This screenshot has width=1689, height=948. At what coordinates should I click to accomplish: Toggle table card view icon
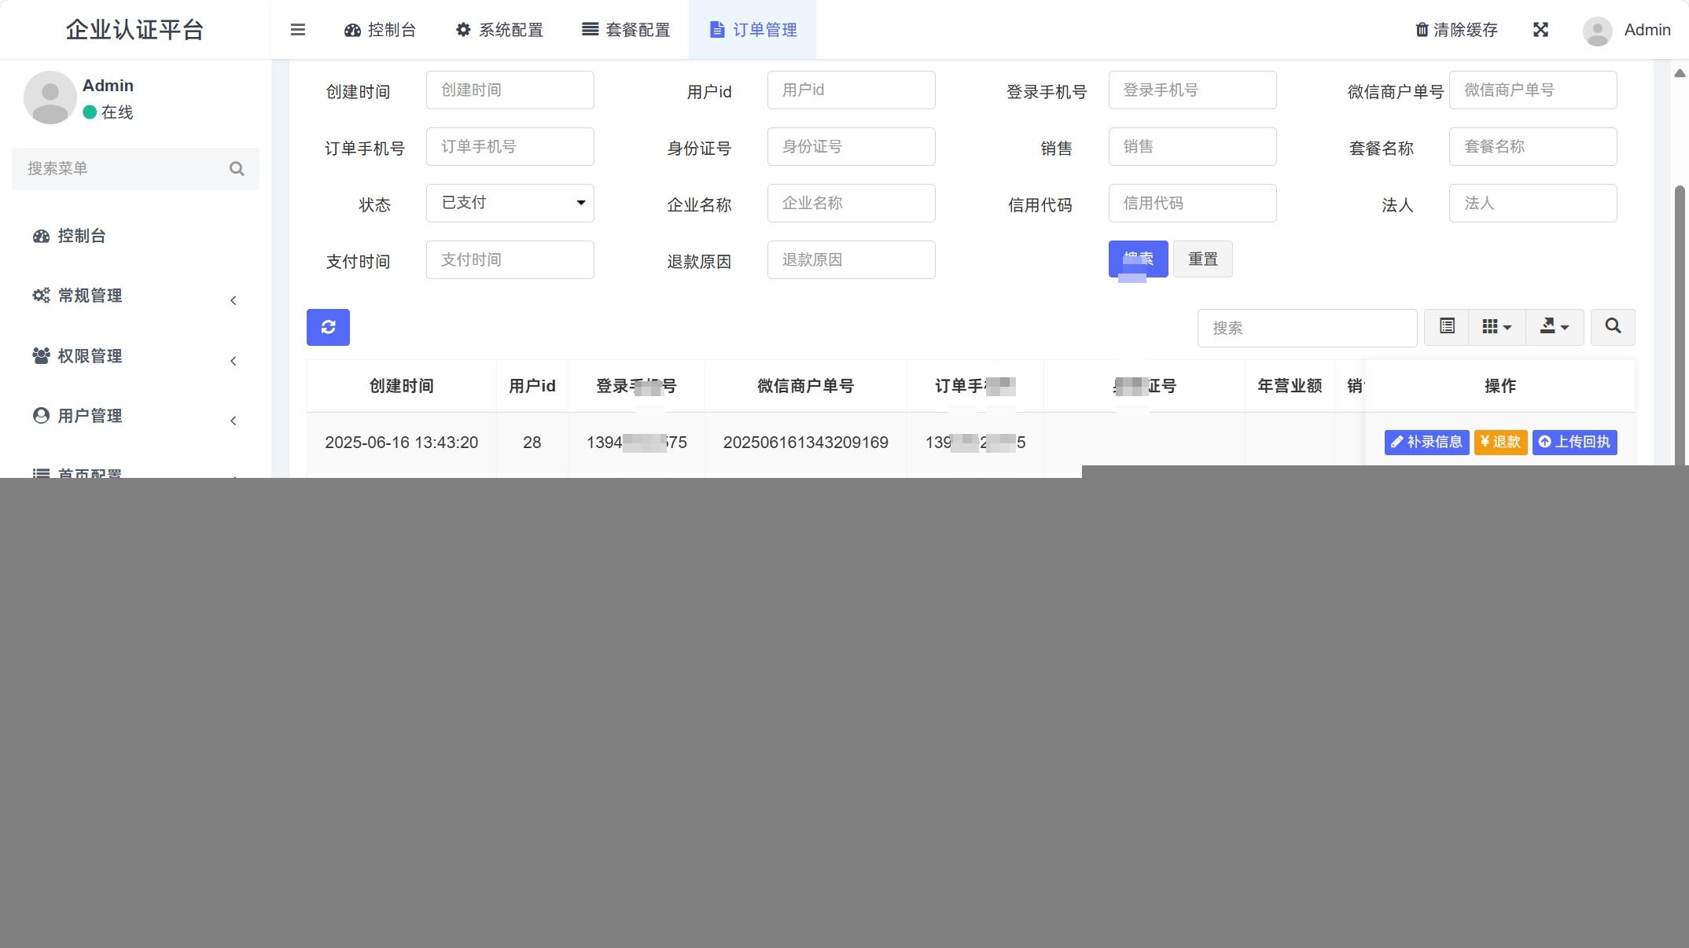(x=1447, y=326)
